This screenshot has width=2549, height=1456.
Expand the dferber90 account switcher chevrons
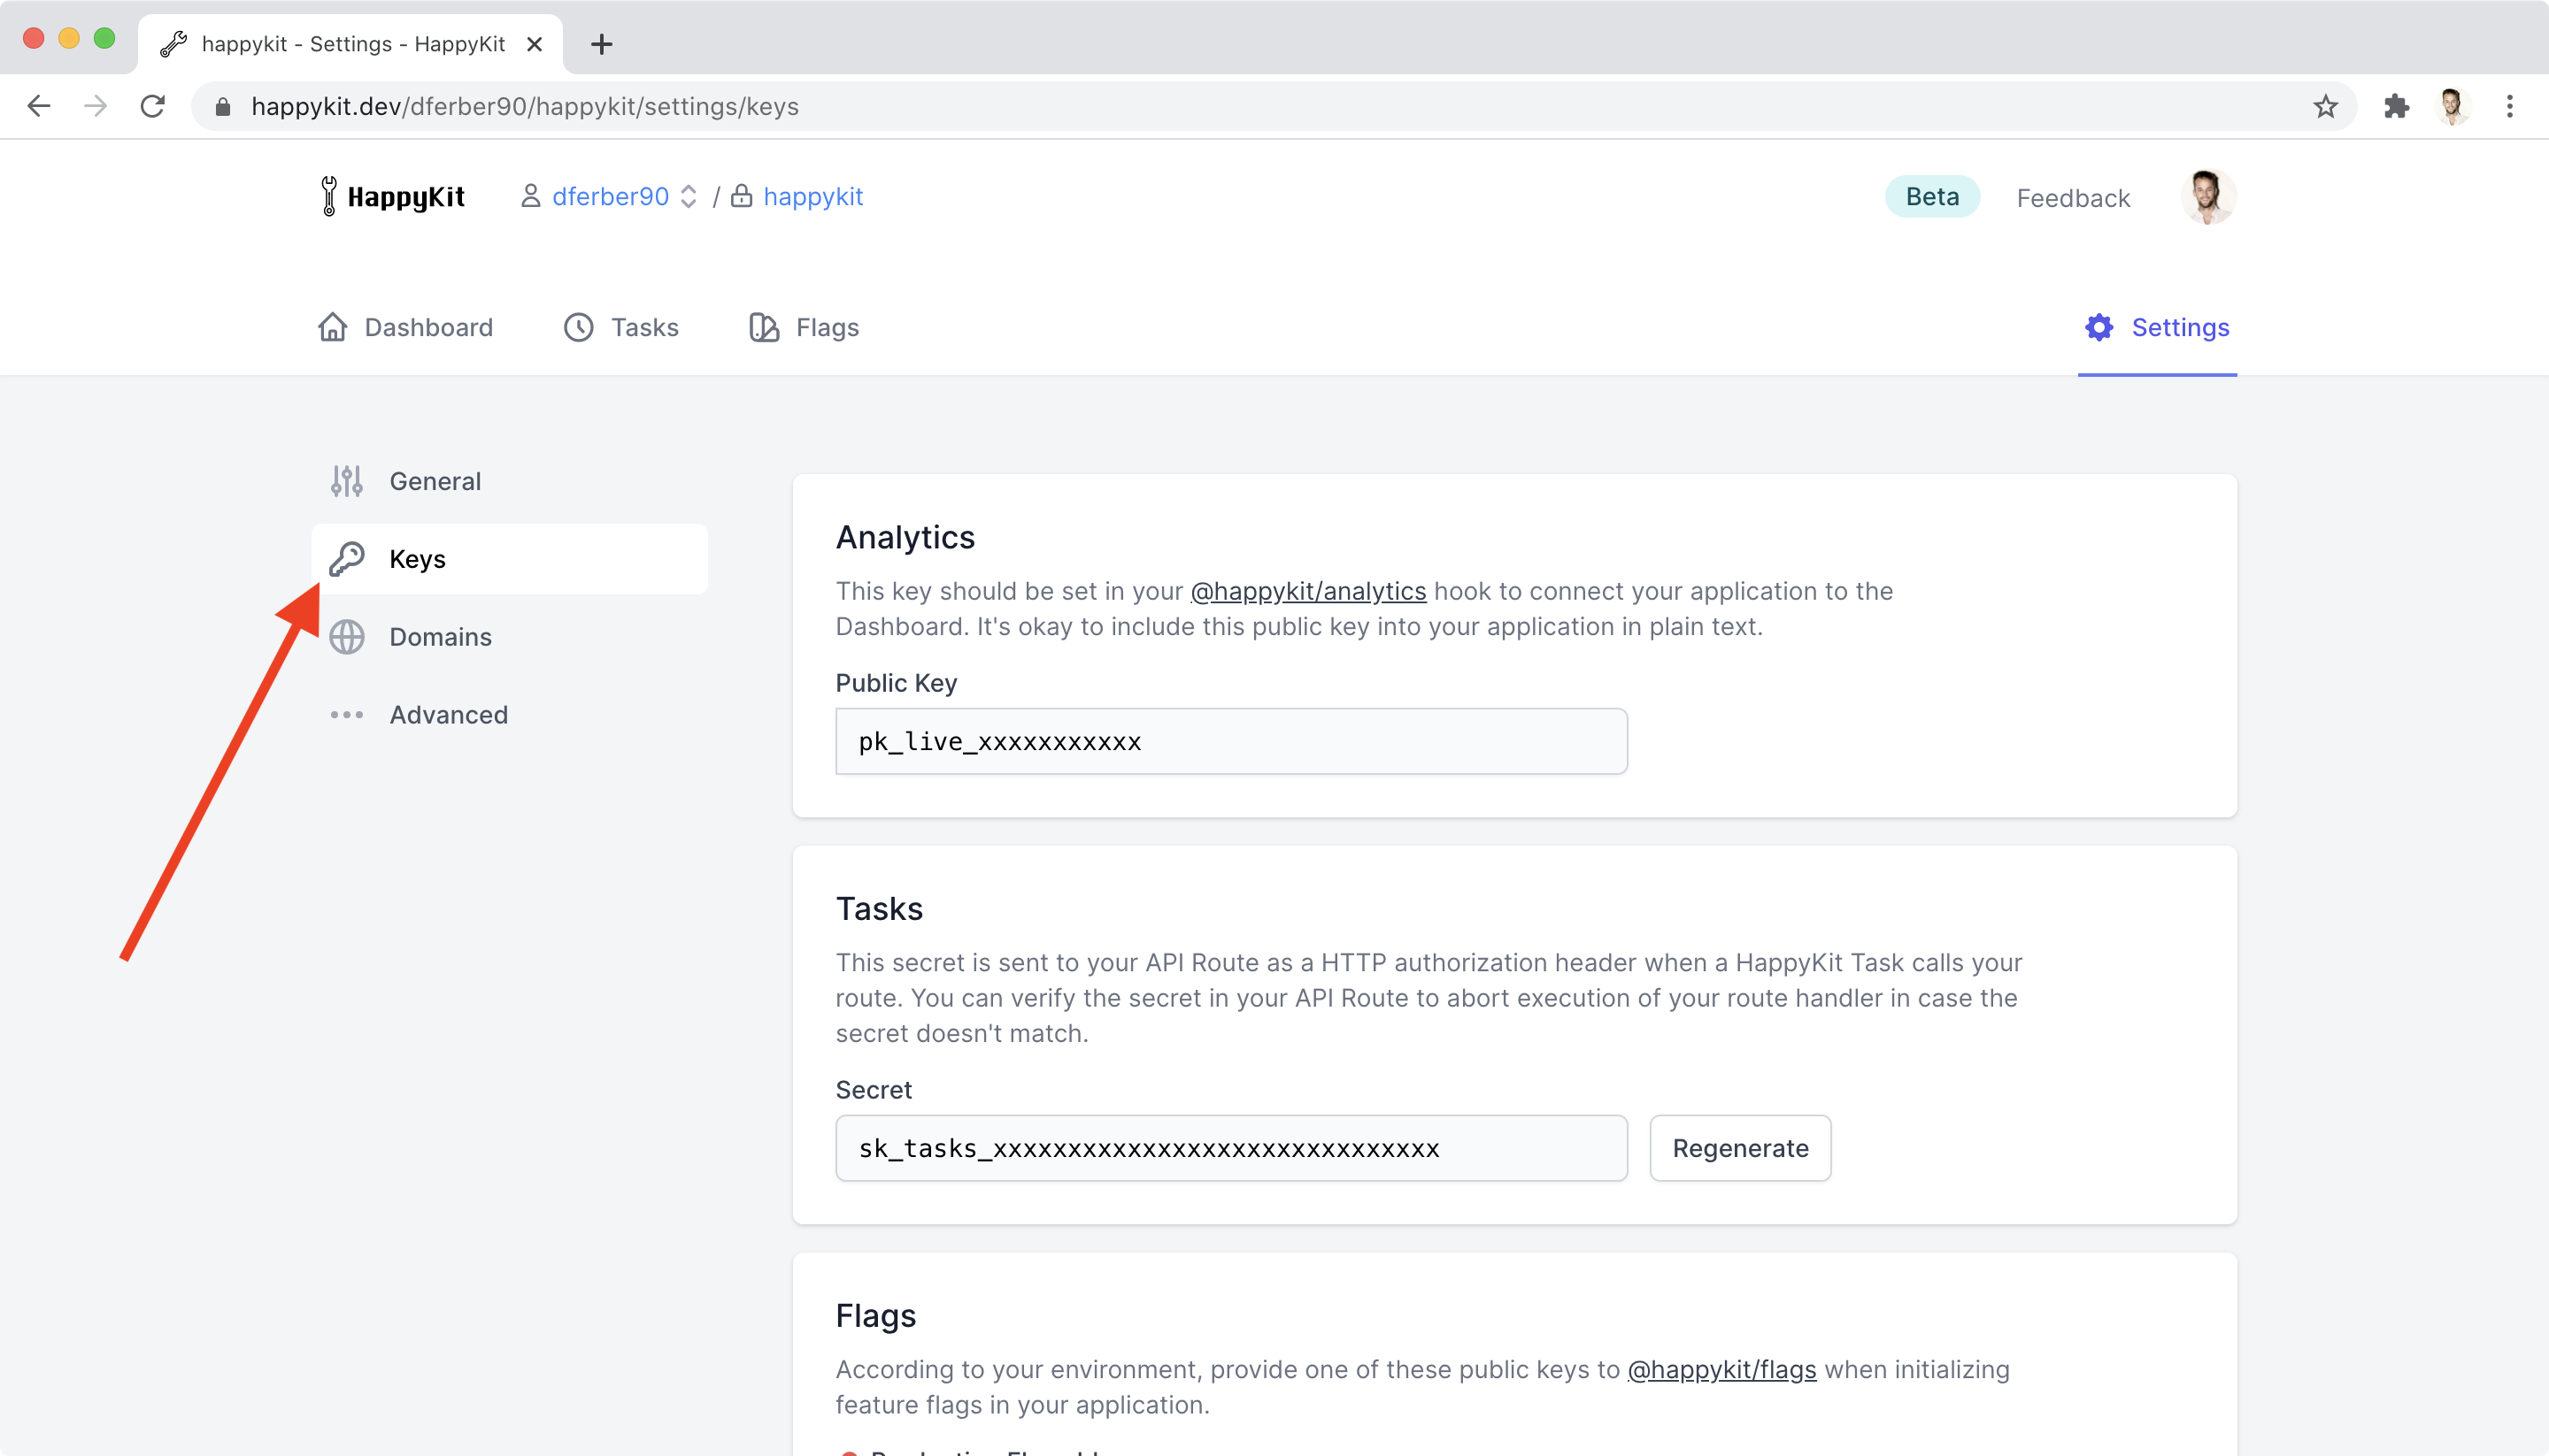click(x=689, y=196)
